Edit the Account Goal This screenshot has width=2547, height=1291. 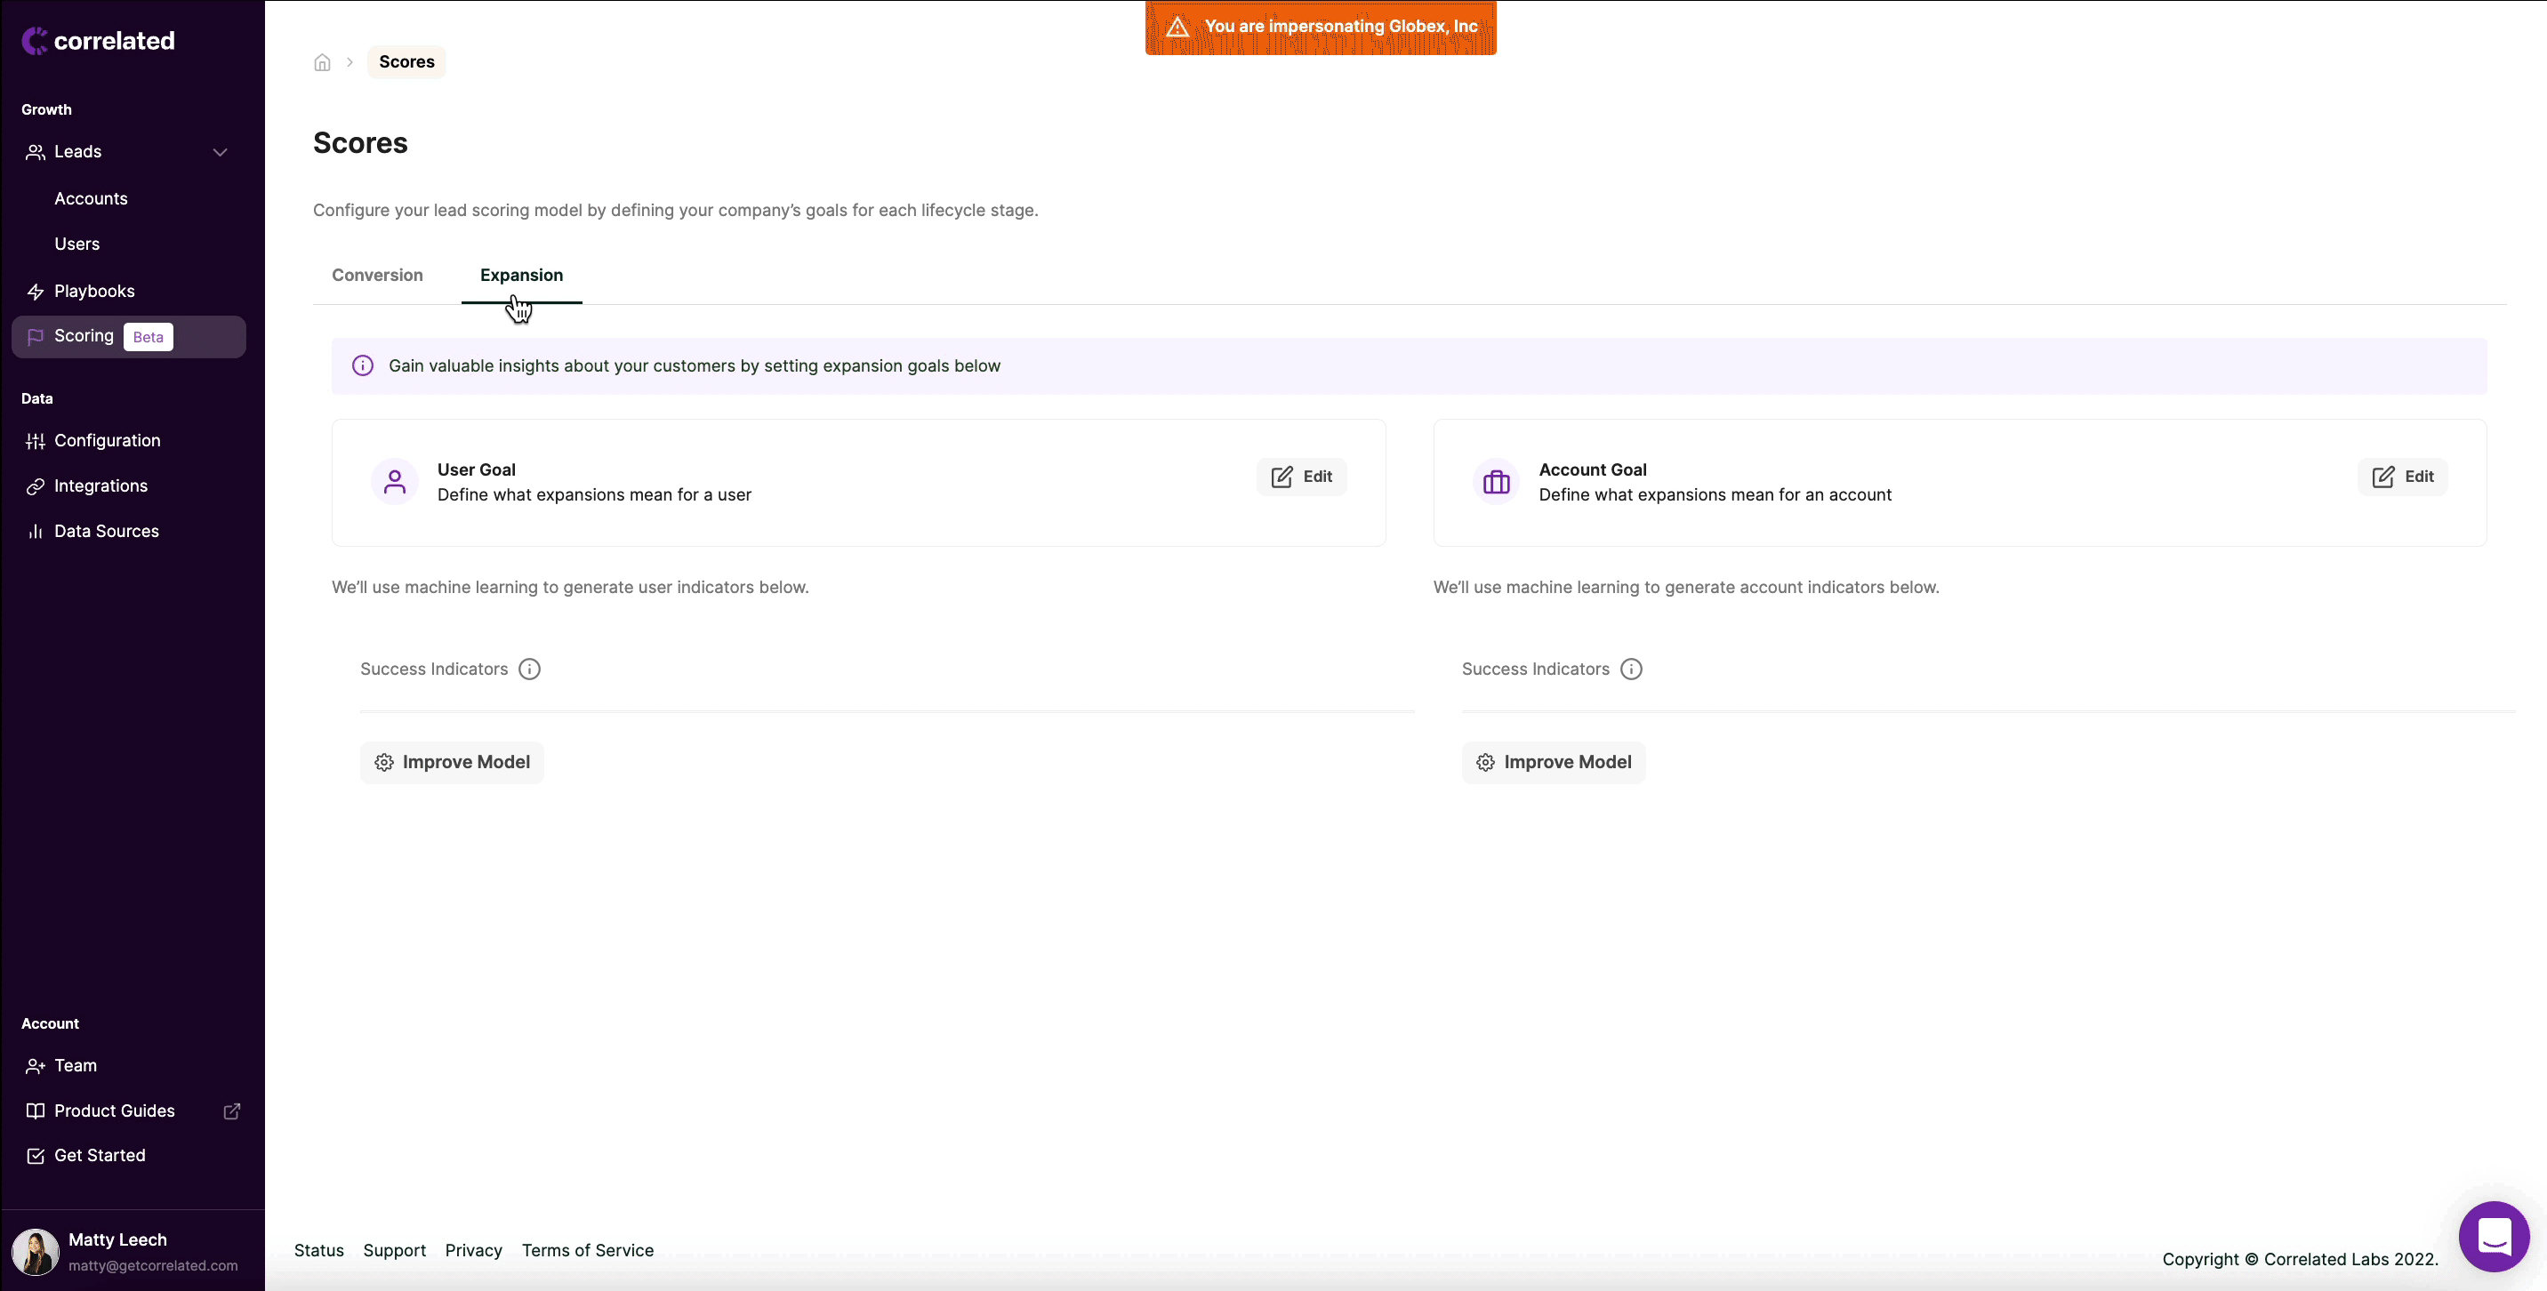(x=2403, y=477)
